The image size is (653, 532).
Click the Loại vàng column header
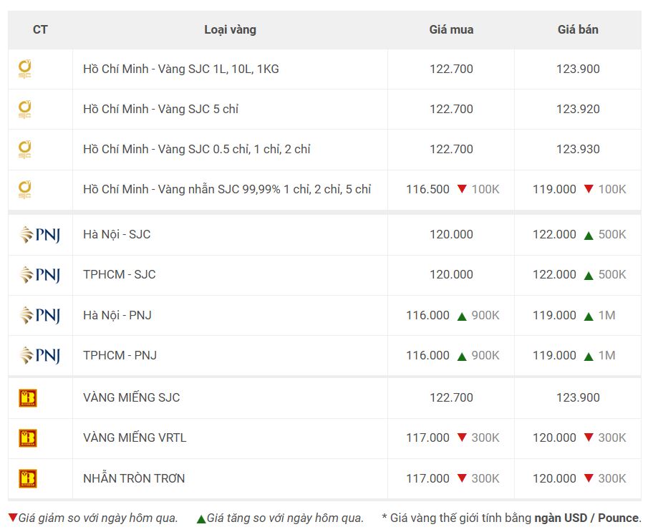click(x=231, y=30)
